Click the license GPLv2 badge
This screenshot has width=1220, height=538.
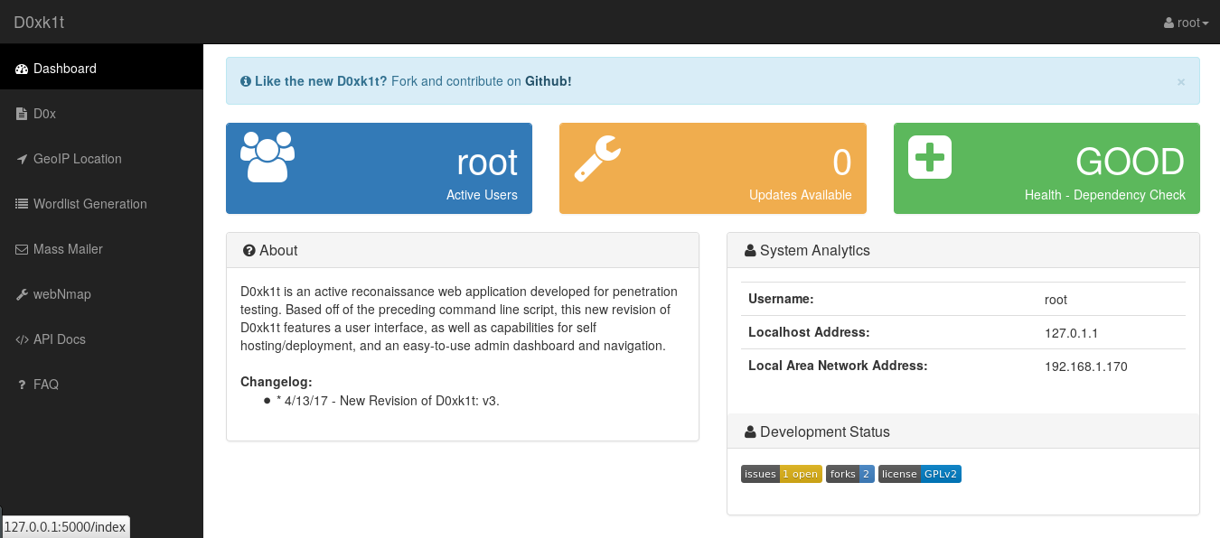coord(919,473)
